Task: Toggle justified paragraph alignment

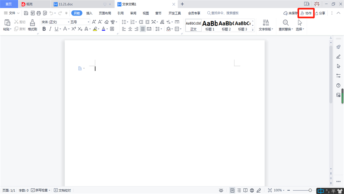Action: 142,29
